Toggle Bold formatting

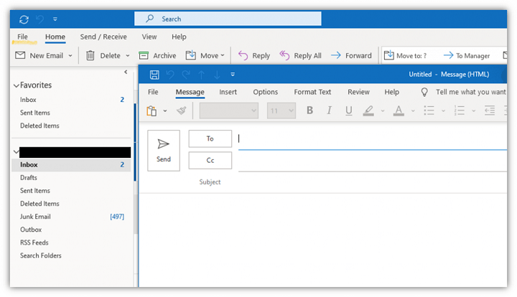click(310, 110)
